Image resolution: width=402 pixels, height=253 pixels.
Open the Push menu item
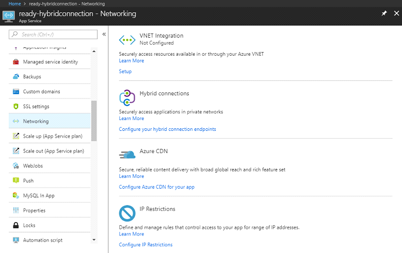[50, 180]
